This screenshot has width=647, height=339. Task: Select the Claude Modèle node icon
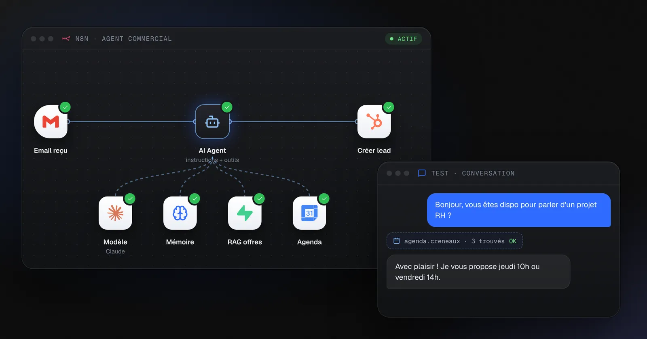pos(115,213)
